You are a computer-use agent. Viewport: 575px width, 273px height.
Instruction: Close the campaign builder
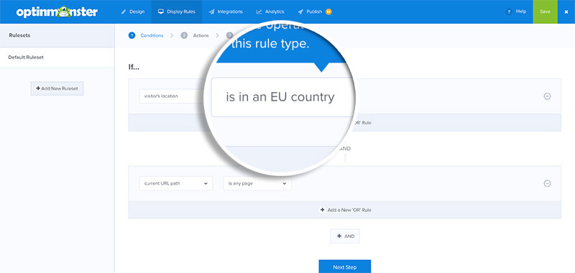[x=566, y=11]
